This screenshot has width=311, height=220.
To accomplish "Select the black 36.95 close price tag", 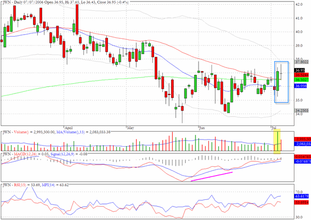I will click(x=300, y=70).
